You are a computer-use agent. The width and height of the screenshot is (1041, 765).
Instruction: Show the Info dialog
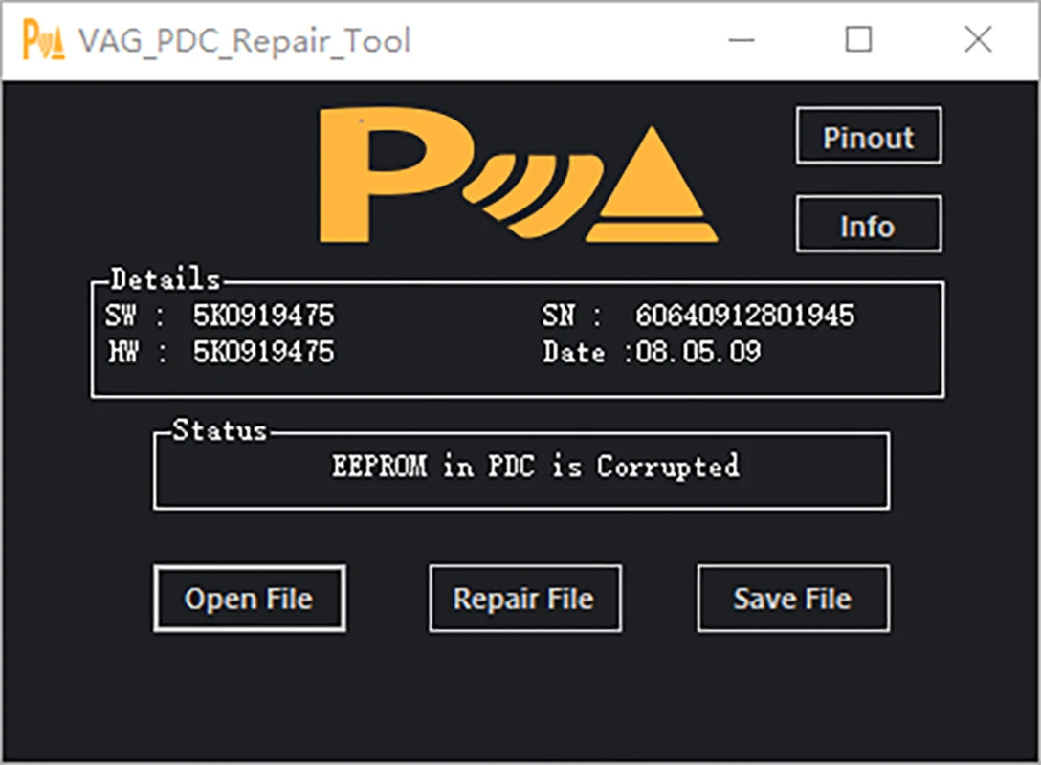tap(868, 226)
